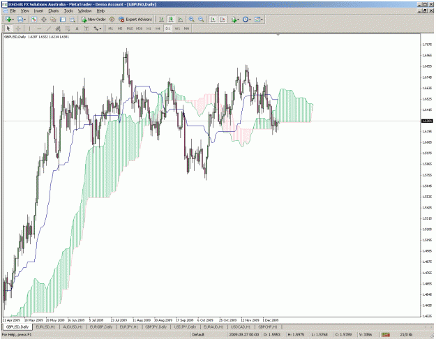Switch to Bar Chart display

(161, 20)
